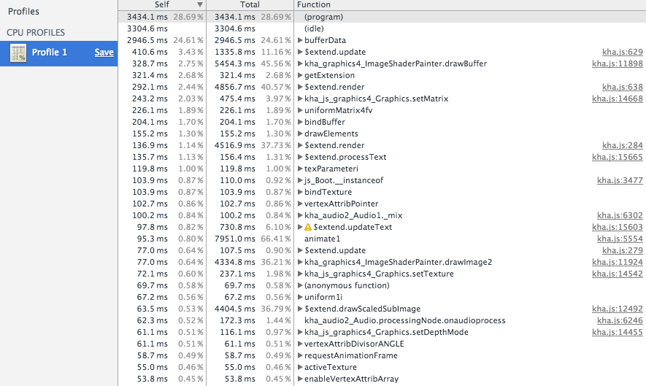Expand kha_graphics4_ImageShaderPainter.drawImage2 row
Viewport: 646px width, 386px height.
[300, 262]
